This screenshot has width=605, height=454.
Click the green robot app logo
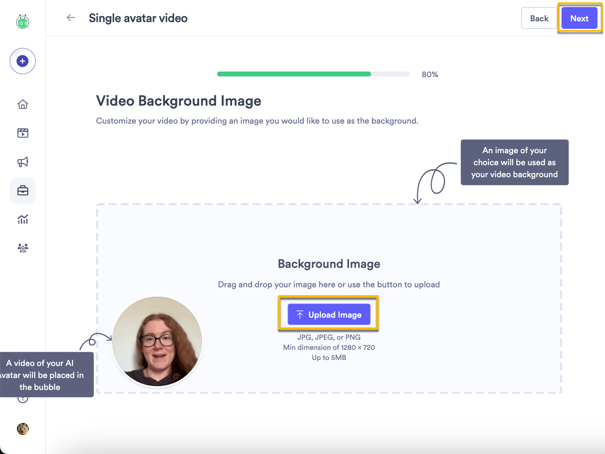22,22
